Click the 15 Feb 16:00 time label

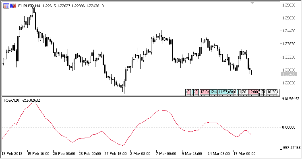38,154
